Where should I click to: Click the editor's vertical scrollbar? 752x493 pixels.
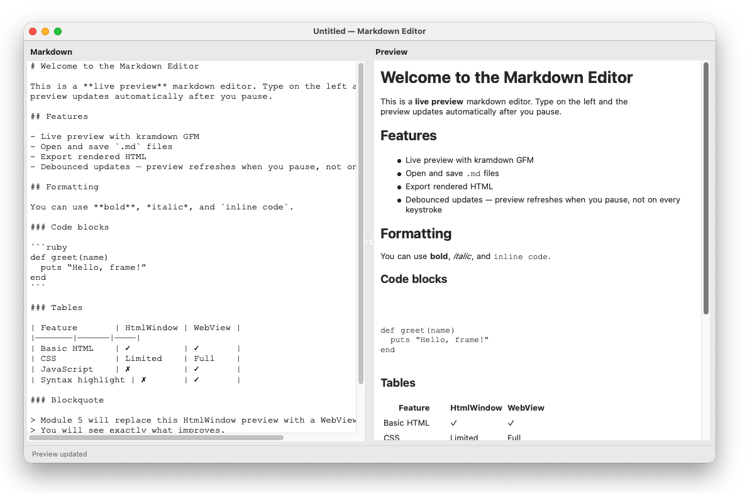(x=360, y=189)
